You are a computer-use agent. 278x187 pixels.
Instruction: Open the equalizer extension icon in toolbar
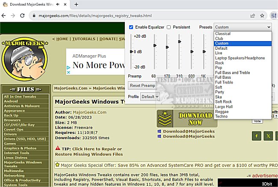(x=274, y=15)
